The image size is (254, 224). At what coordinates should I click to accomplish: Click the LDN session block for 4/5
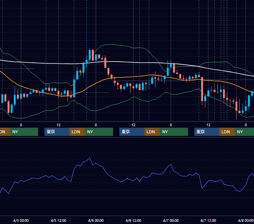point(77,132)
